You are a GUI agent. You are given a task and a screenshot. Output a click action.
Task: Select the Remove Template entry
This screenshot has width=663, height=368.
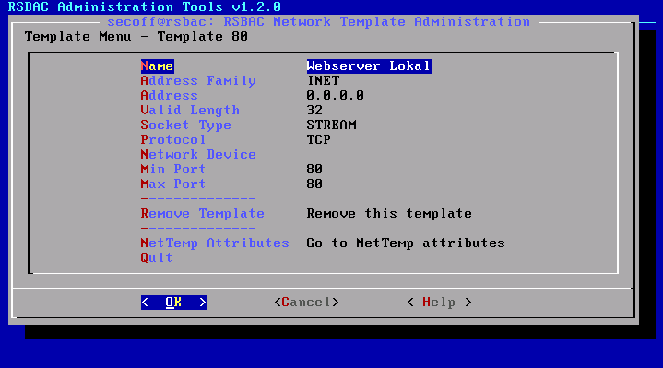(203, 214)
